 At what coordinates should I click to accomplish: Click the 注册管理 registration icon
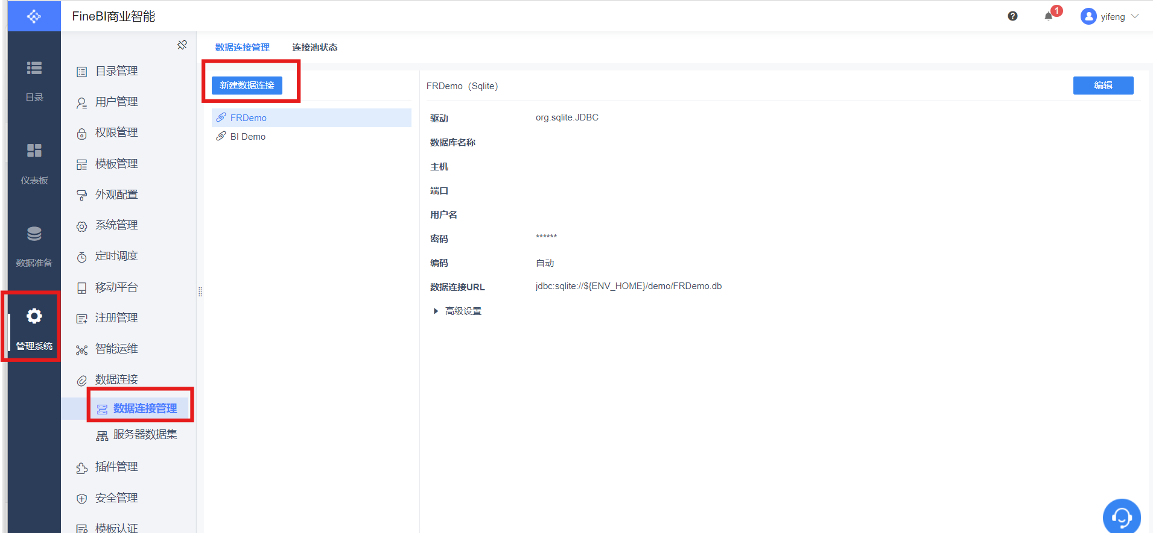pos(82,319)
